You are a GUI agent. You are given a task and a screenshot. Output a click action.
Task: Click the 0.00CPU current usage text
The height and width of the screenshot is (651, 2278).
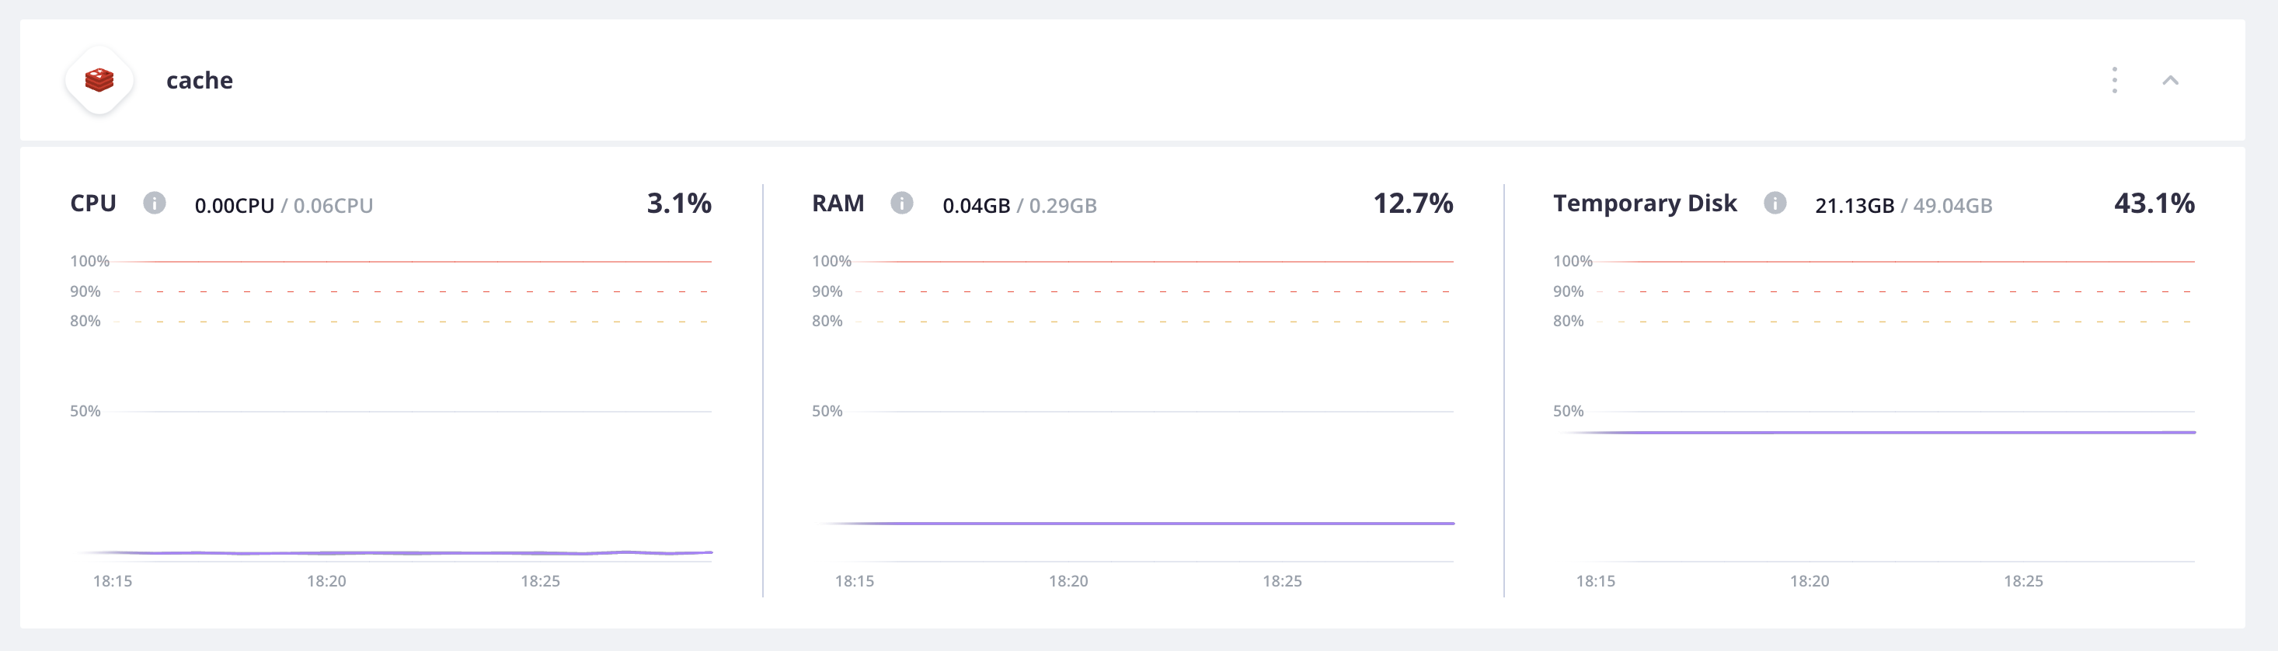click(x=235, y=206)
